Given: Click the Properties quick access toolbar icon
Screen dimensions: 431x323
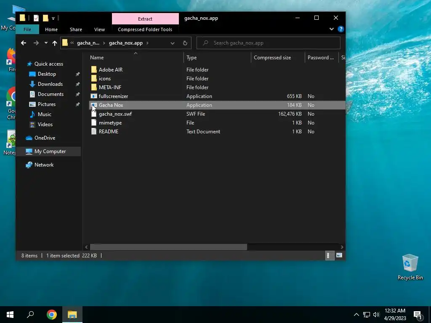Looking at the screenshot, I should pos(36,18).
